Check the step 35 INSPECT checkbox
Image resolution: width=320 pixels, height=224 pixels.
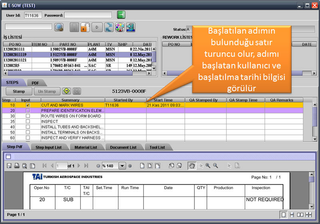[28, 121]
